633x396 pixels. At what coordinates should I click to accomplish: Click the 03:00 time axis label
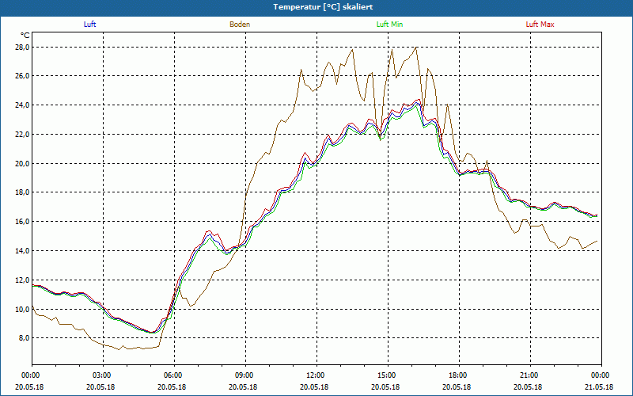(x=104, y=375)
